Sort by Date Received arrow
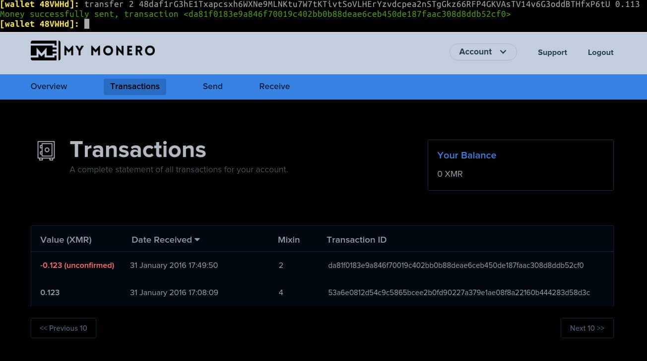The image size is (647, 361). (x=197, y=240)
